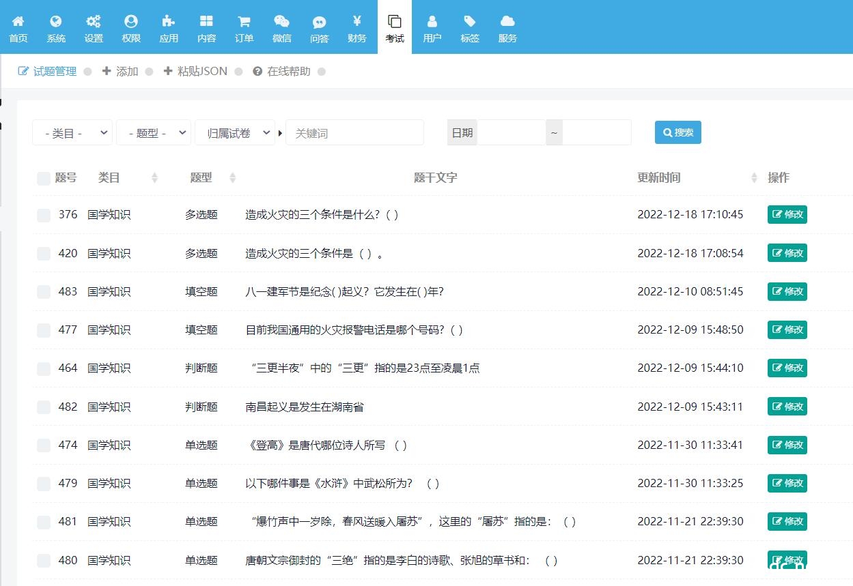Open the 粘贴JSON submenu item
Image resolution: width=853 pixels, height=586 pixels.
(x=195, y=71)
